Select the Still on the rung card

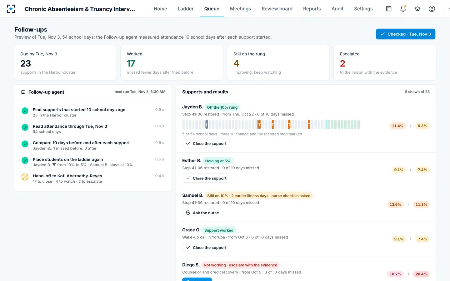point(278,63)
